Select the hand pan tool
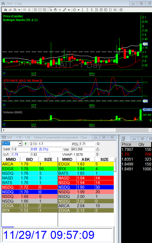Screen dimensions: 152x243 (55, 10)
